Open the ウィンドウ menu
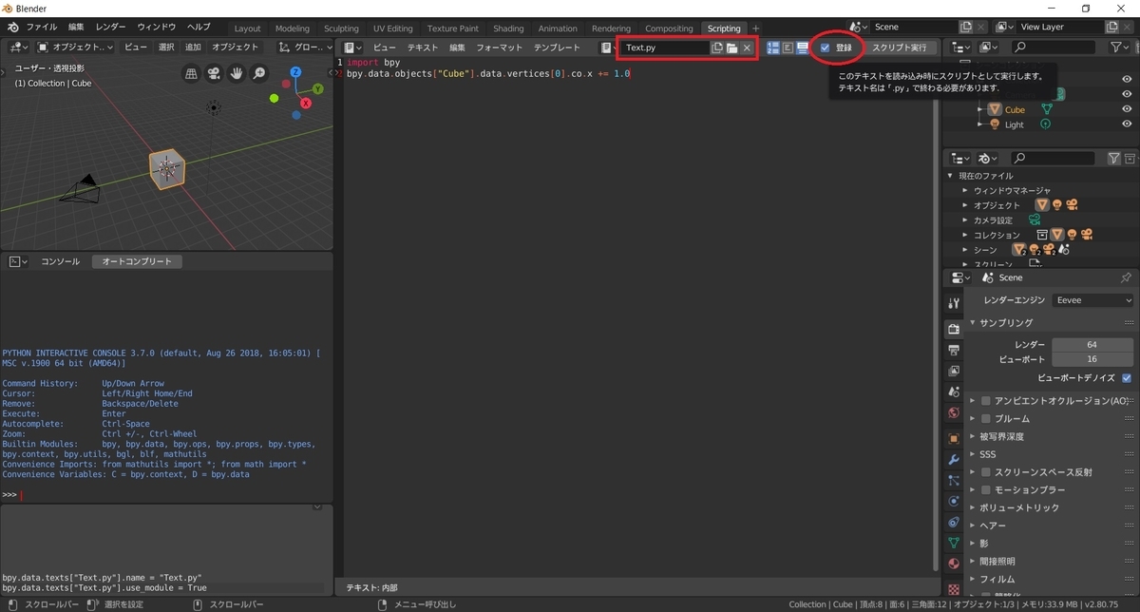This screenshot has height=612, width=1140. (x=156, y=27)
